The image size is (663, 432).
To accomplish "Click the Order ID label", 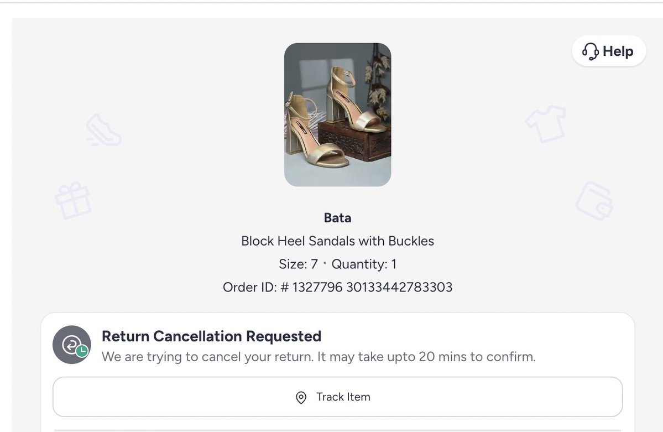I will [x=248, y=288].
